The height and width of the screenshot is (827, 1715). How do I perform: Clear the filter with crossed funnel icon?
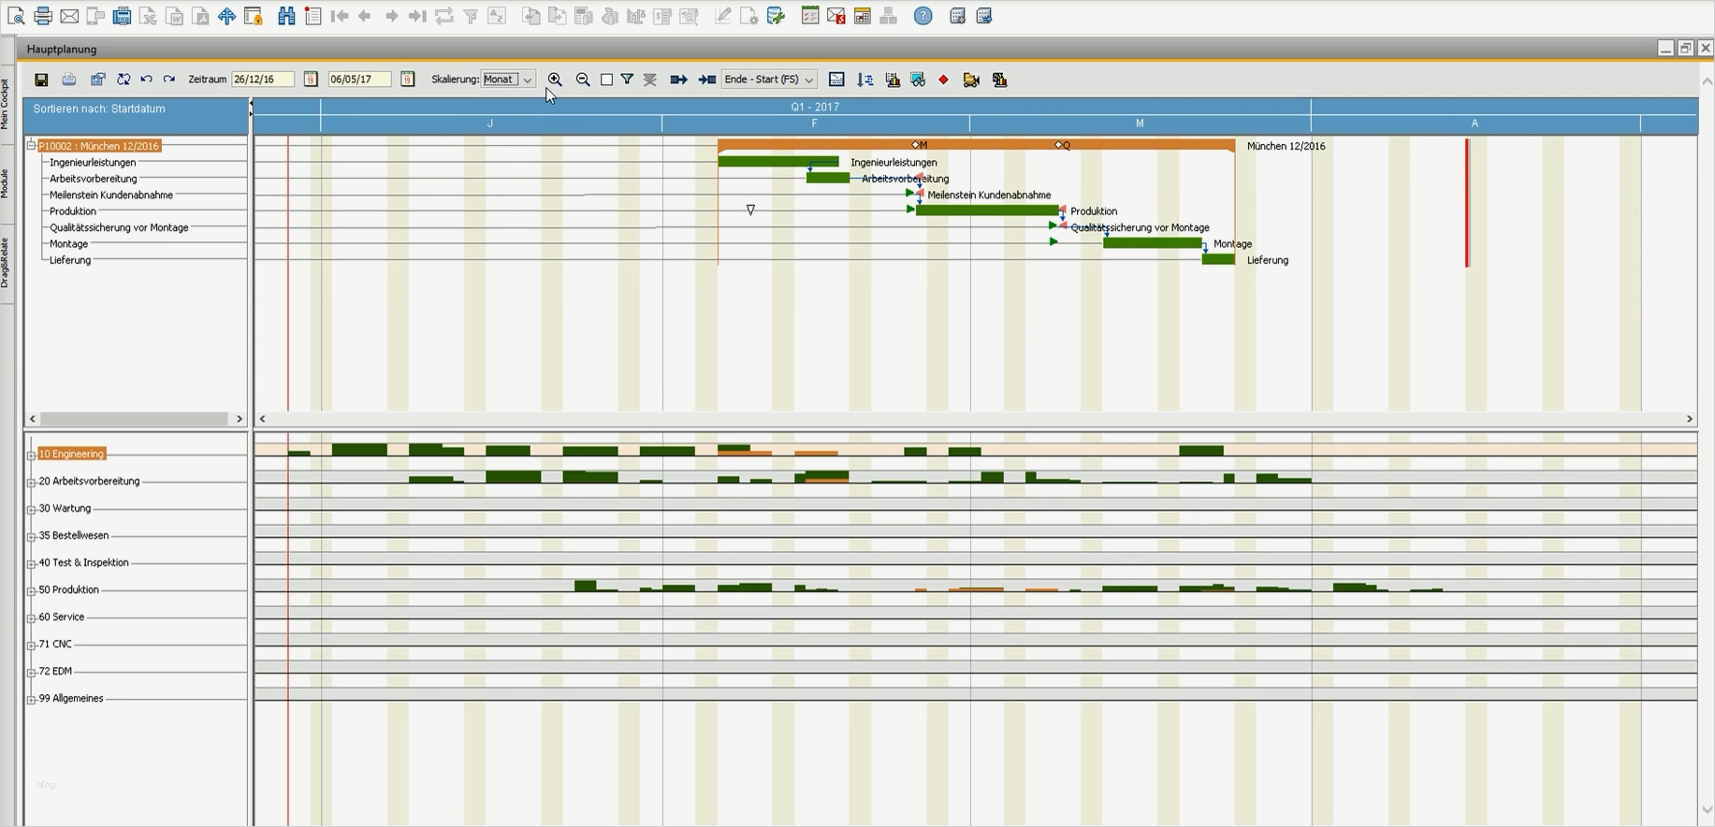[x=650, y=80]
